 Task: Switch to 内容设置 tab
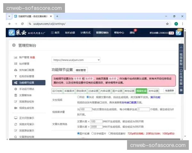105,91
